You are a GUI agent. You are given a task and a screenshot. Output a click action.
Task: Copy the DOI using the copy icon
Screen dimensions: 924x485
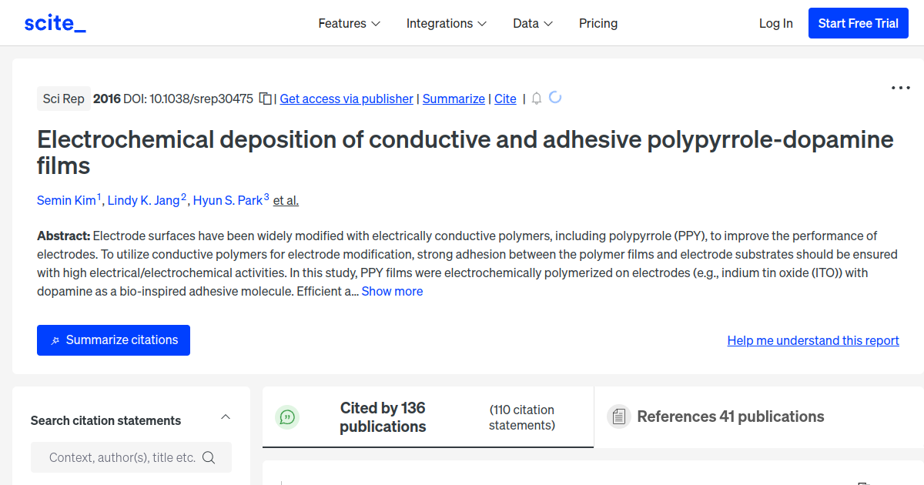coord(264,99)
